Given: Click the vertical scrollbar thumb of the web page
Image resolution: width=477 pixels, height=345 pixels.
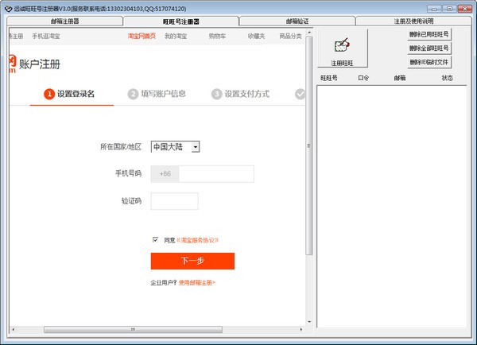Looking at the screenshot, I should pyautogui.click(x=309, y=145).
